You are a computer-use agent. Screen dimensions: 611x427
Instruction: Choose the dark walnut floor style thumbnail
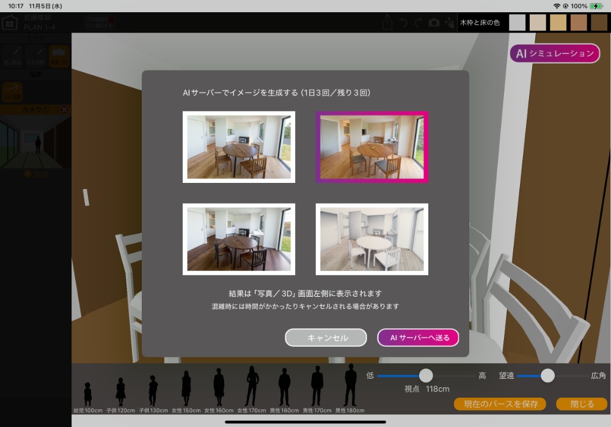coord(239,239)
